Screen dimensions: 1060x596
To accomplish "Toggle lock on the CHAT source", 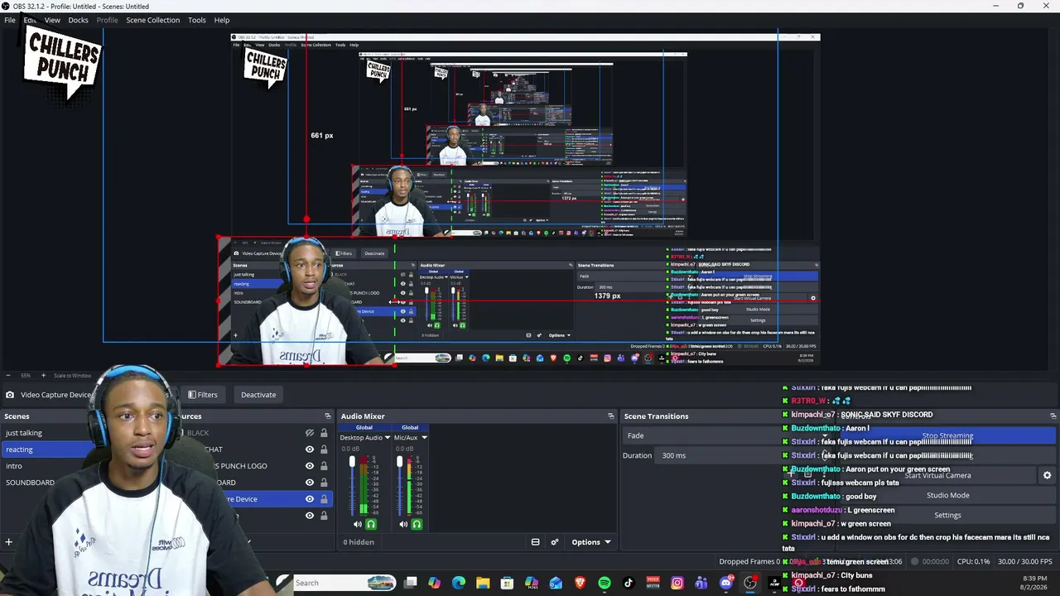I will pyautogui.click(x=324, y=449).
